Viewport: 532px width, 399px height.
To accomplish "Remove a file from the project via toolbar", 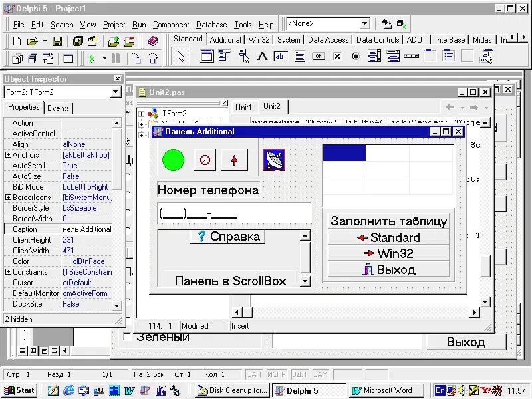I will click(129, 41).
